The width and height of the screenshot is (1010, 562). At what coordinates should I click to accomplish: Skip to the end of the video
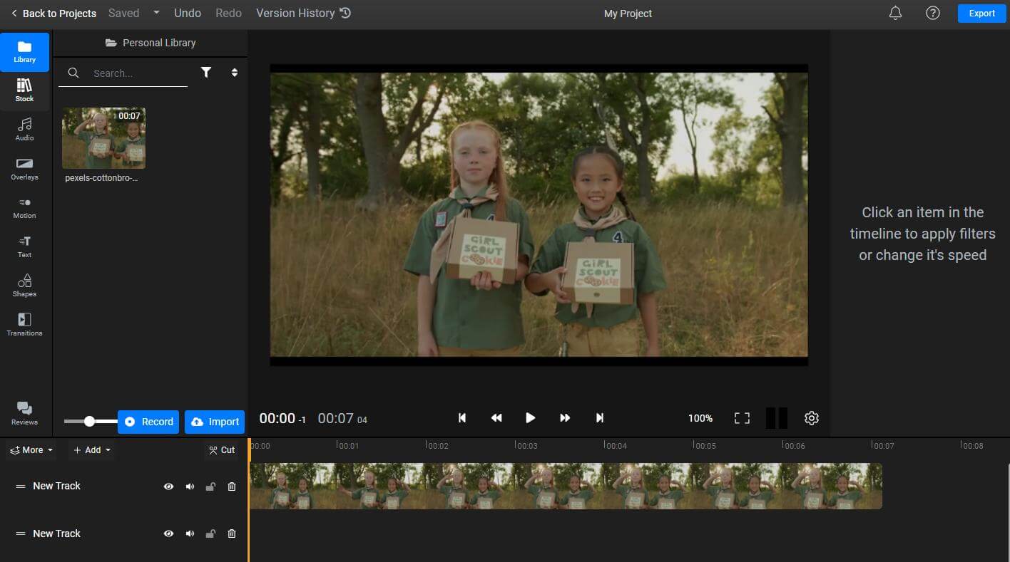pos(599,418)
